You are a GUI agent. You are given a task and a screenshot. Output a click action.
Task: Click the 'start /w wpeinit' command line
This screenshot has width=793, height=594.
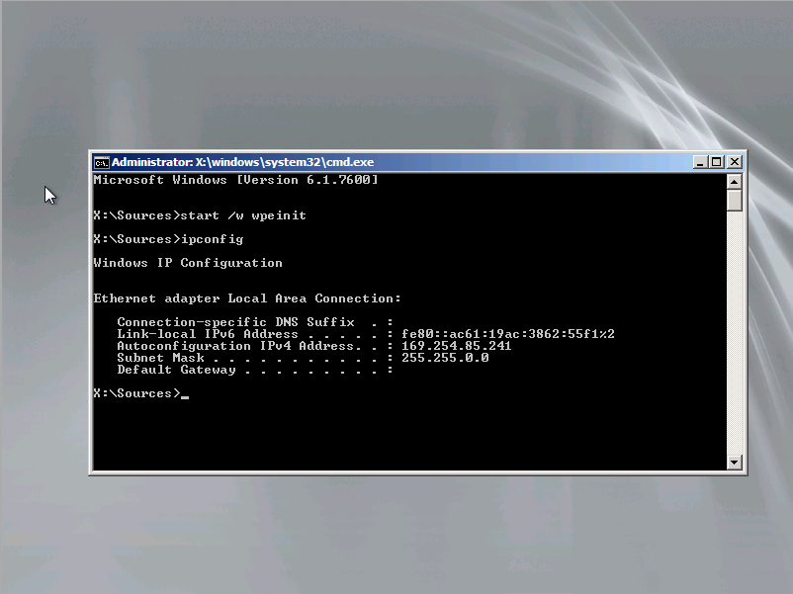(x=200, y=215)
